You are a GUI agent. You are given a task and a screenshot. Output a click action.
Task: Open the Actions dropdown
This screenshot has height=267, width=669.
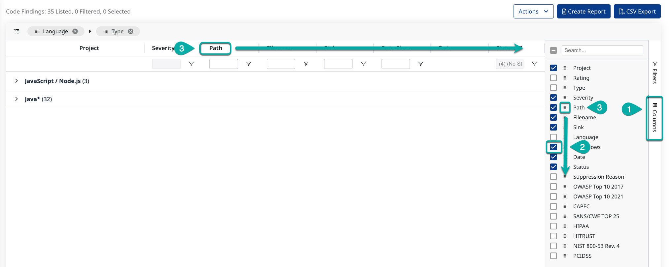pyautogui.click(x=533, y=12)
